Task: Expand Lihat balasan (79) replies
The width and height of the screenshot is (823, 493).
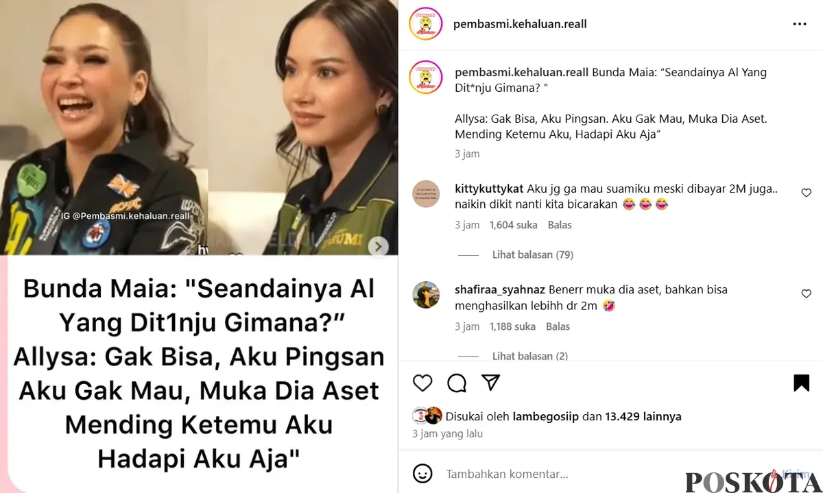Action: pos(533,254)
